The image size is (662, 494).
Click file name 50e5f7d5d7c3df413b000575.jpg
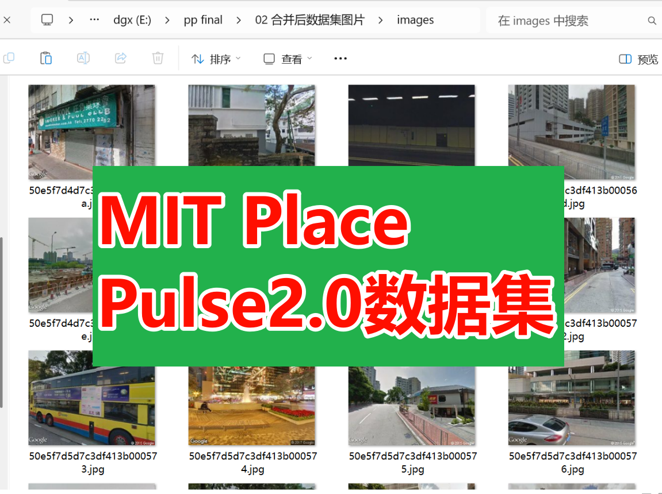[412, 462]
